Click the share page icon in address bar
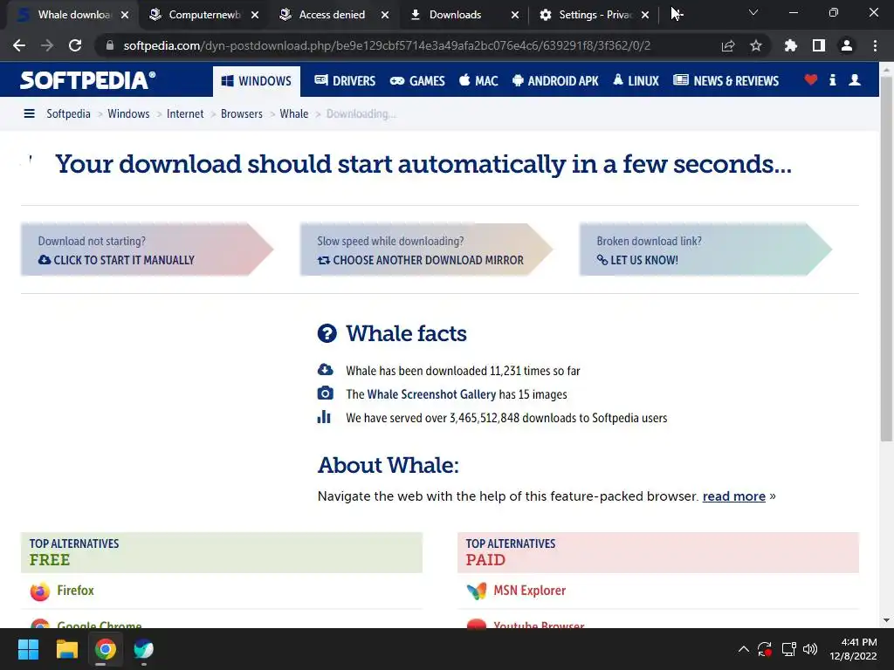This screenshot has width=894, height=670. 728,45
